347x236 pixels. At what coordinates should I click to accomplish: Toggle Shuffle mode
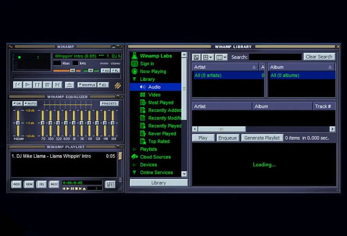[x=87, y=85]
